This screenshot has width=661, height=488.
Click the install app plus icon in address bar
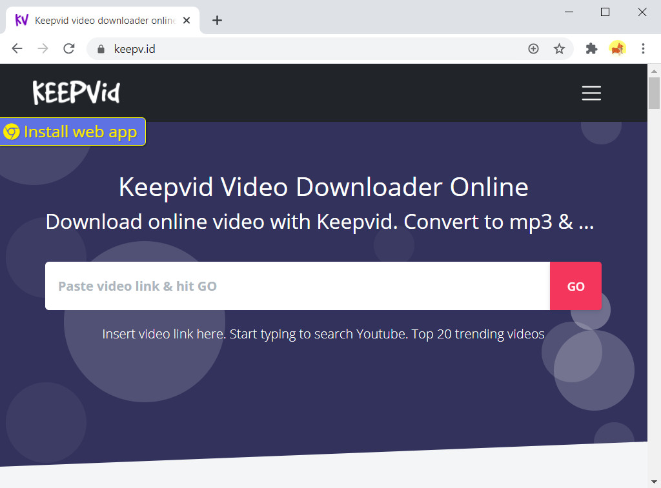tap(533, 49)
